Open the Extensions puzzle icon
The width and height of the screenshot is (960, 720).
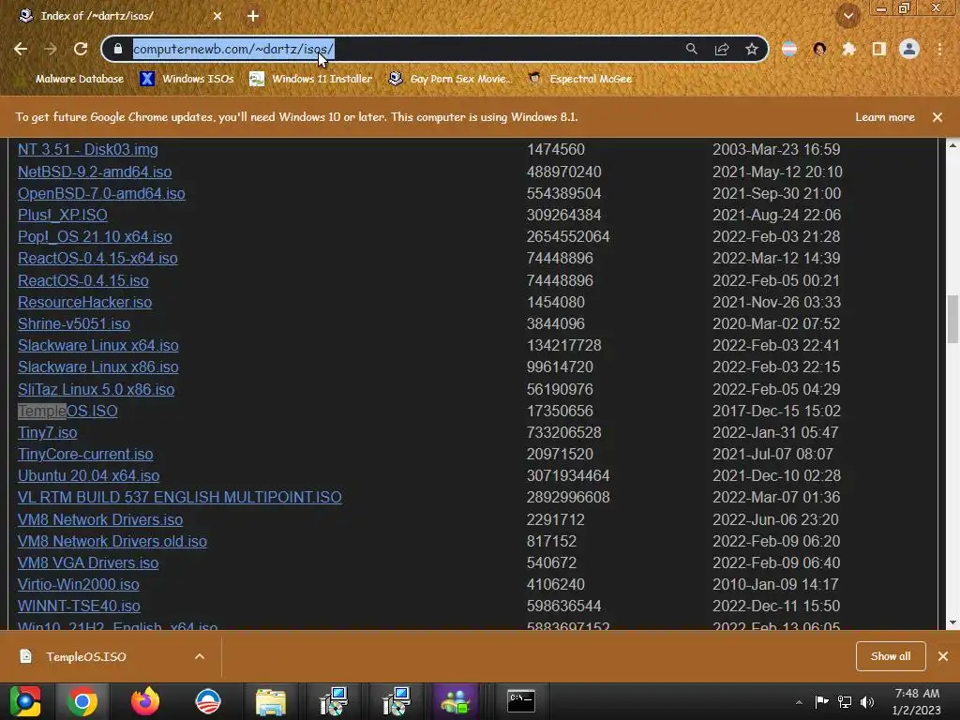click(848, 49)
